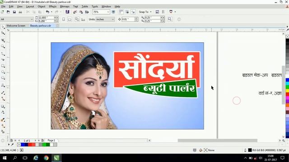Select the Zoom tool in the toolbox

3,46
